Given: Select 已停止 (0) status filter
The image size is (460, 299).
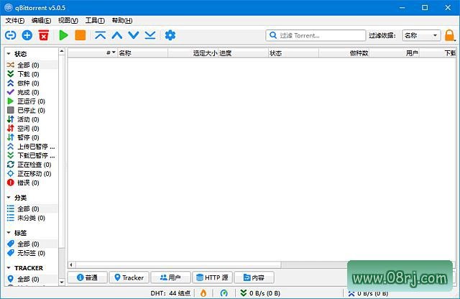Looking at the screenshot, I should [32, 110].
